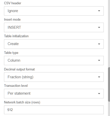Click the arrow icon beside Column value
This screenshot has width=110, height=116.
click(x=99, y=60)
